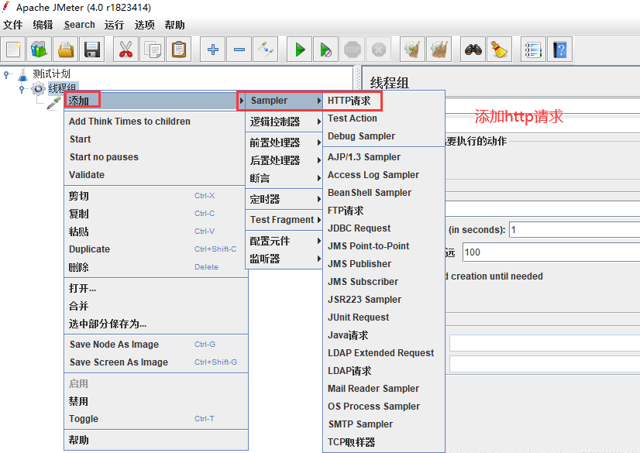Viewport: 640px width, 453px height.
Task: Open the Sampler submenu
Action: [284, 101]
